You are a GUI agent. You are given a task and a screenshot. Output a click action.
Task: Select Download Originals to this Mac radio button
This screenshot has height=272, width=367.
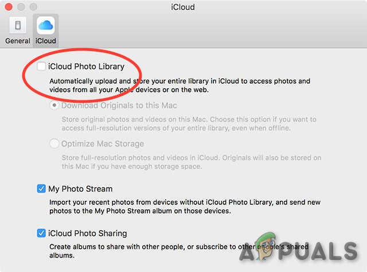[54, 106]
